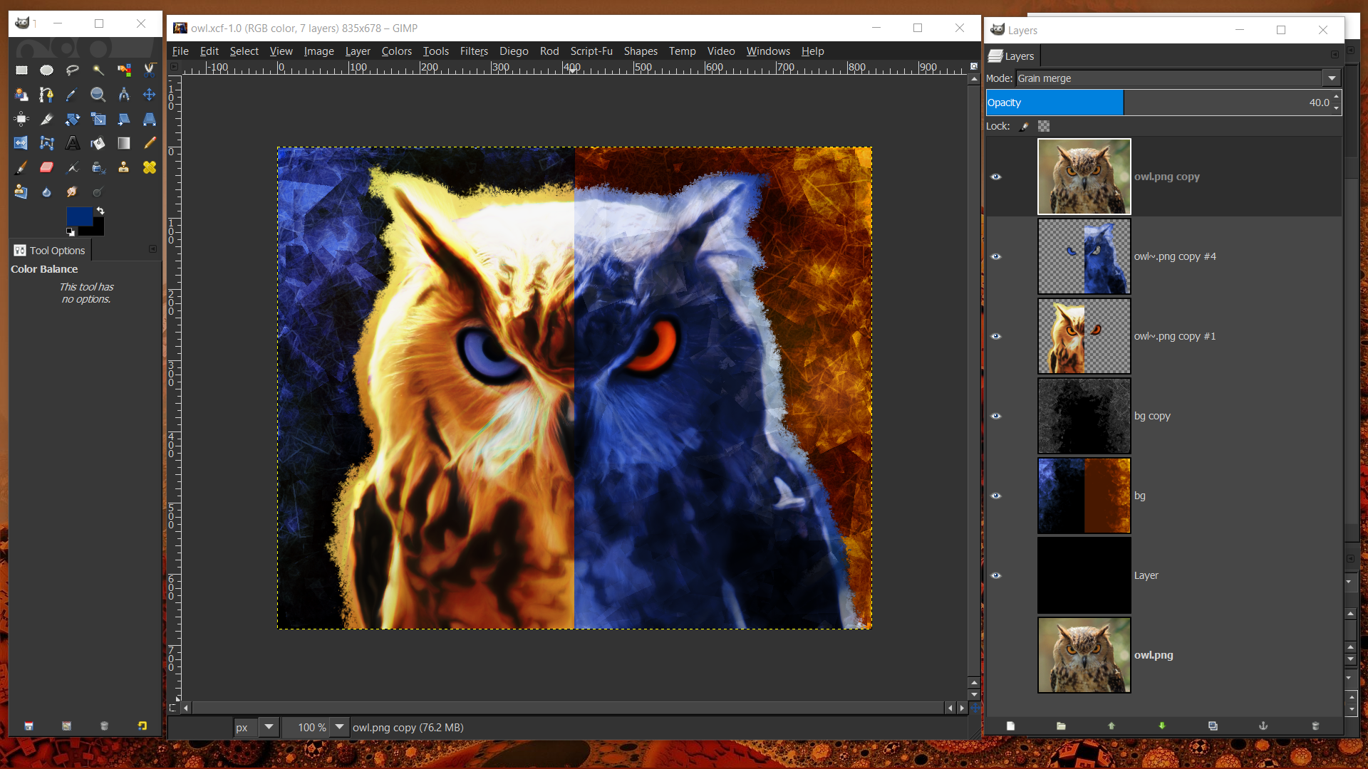Hide the bg copy layer
Screen dimensions: 1368x769
996,416
